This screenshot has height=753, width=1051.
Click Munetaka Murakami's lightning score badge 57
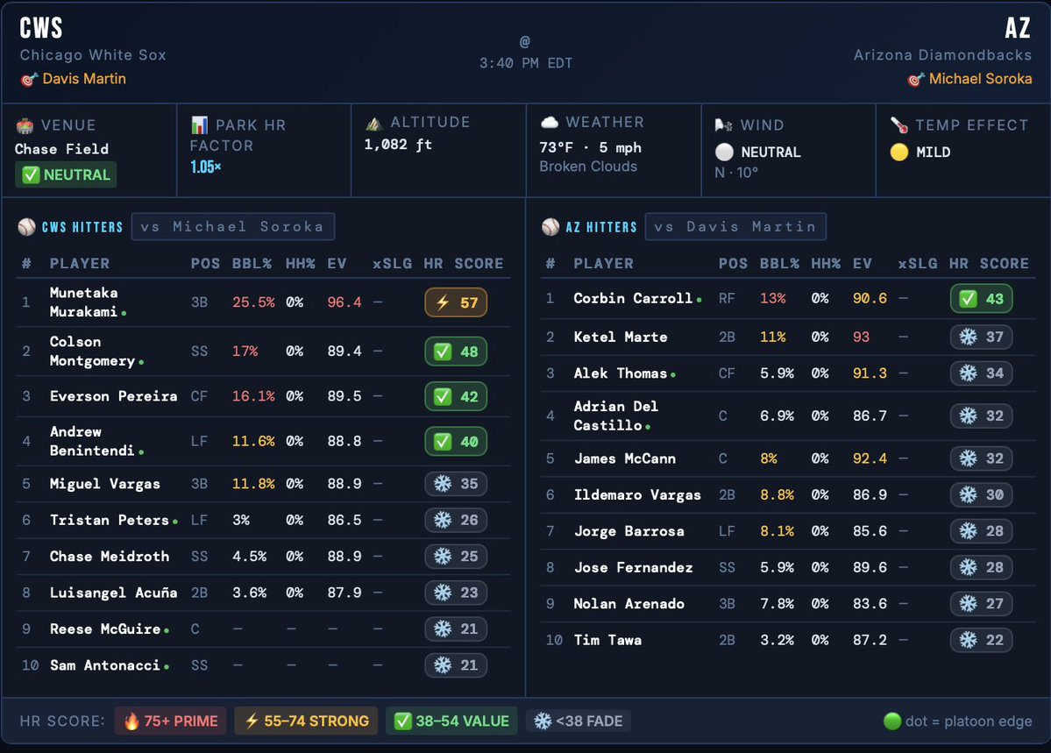(x=456, y=302)
